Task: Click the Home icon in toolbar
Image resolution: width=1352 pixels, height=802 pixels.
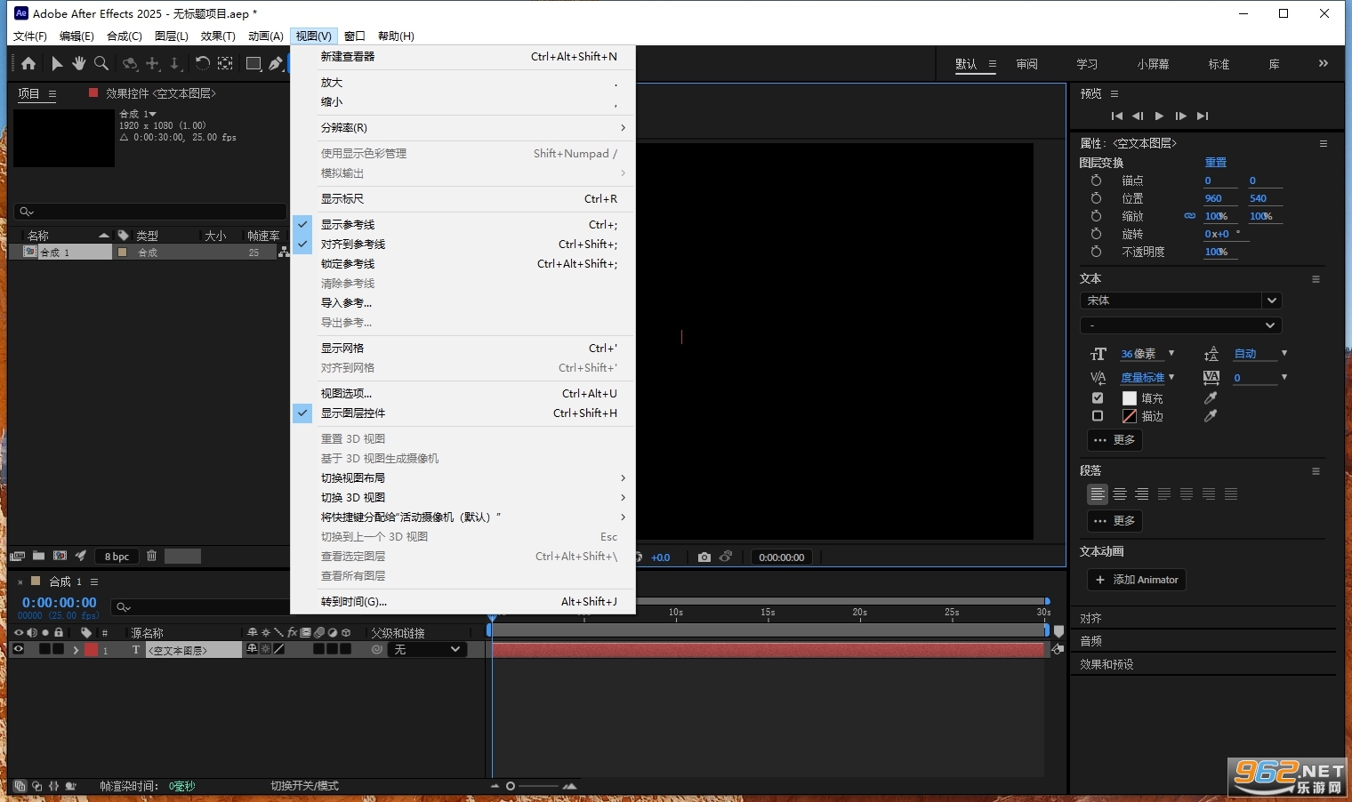Action: [28, 63]
